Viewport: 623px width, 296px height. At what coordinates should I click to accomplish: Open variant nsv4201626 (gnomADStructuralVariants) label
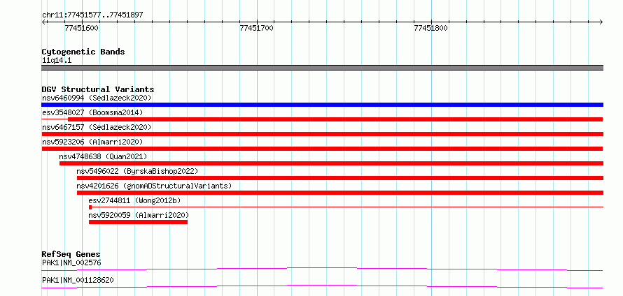pos(154,186)
